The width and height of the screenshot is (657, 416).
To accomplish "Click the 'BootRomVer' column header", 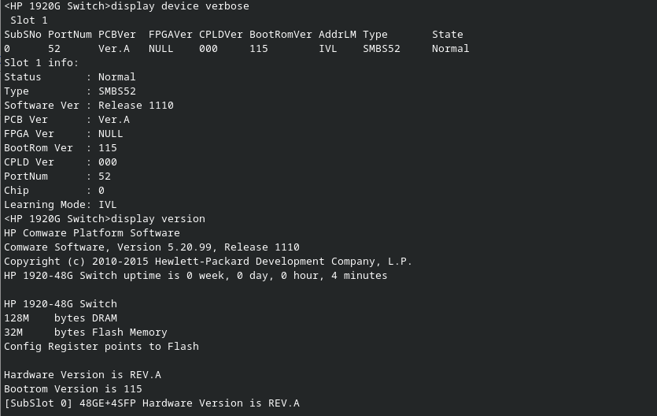I will click(281, 35).
